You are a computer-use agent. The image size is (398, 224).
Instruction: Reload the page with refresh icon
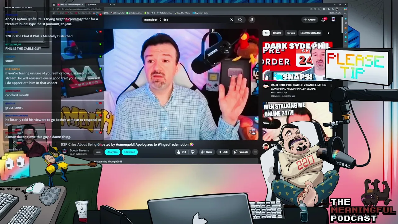tap(58, 9)
